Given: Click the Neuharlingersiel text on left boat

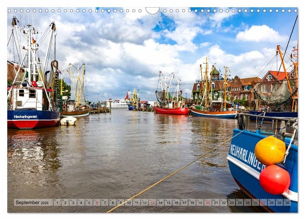Looking at the screenshot, I should tap(26, 117).
